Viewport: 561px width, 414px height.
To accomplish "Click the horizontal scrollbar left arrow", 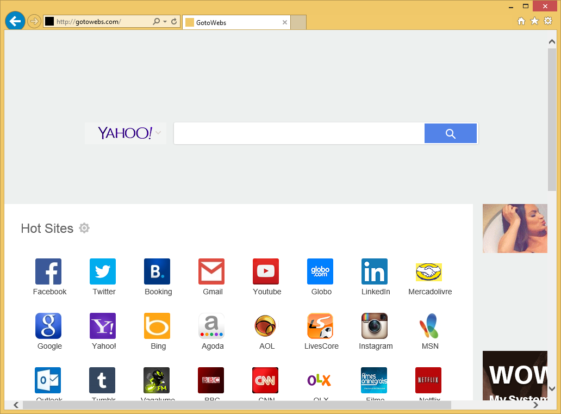I will coord(16,405).
